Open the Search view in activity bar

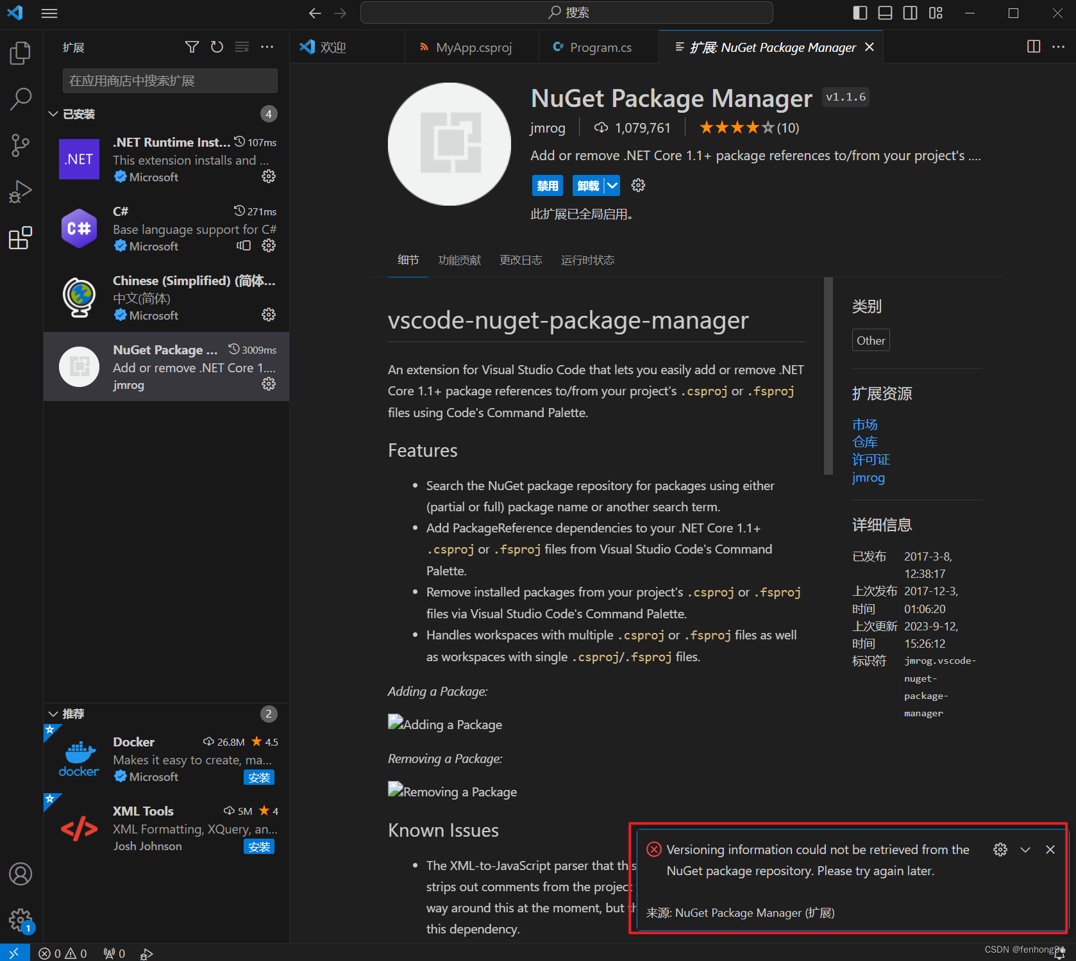[20, 99]
